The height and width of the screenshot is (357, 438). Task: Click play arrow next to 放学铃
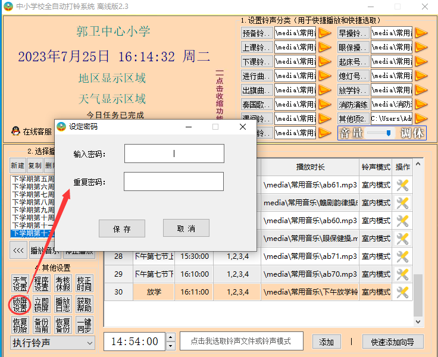point(421,90)
